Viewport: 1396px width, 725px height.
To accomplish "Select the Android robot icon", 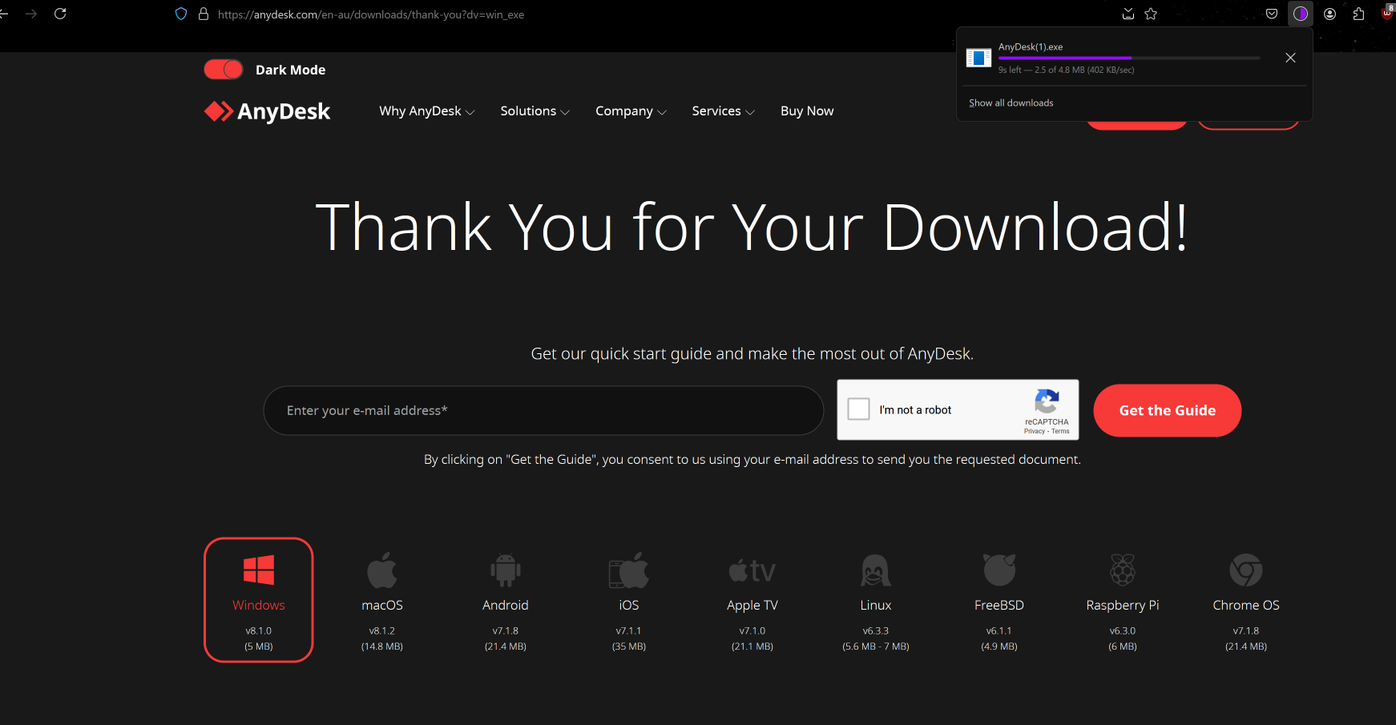I will [505, 570].
